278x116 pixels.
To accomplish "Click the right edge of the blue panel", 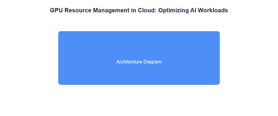I will point(219,58).
